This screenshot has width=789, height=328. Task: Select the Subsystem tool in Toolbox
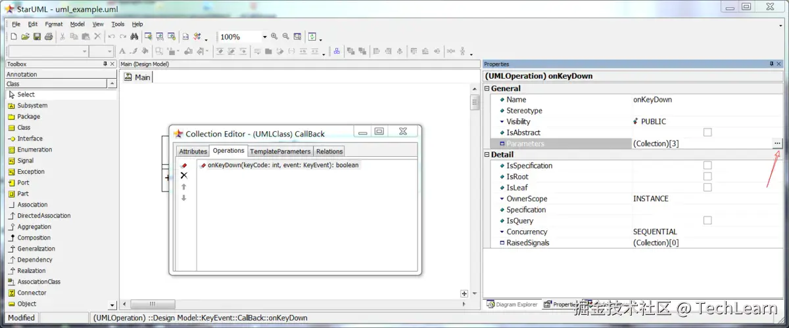(x=32, y=106)
